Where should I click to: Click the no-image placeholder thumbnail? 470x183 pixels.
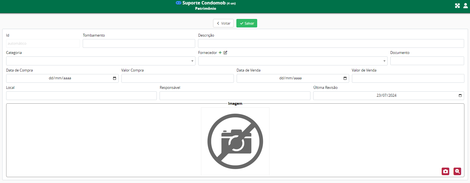pyautogui.click(x=235, y=141)
